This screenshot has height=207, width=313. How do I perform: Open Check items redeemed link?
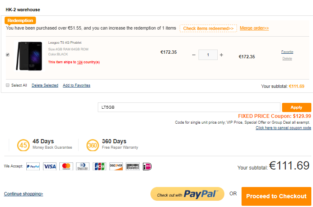[208, 28]
